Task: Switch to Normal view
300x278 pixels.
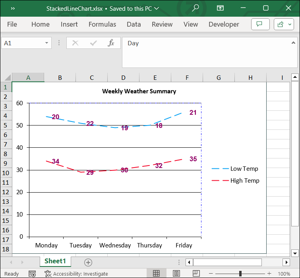Action: click(x=156, y=273)
